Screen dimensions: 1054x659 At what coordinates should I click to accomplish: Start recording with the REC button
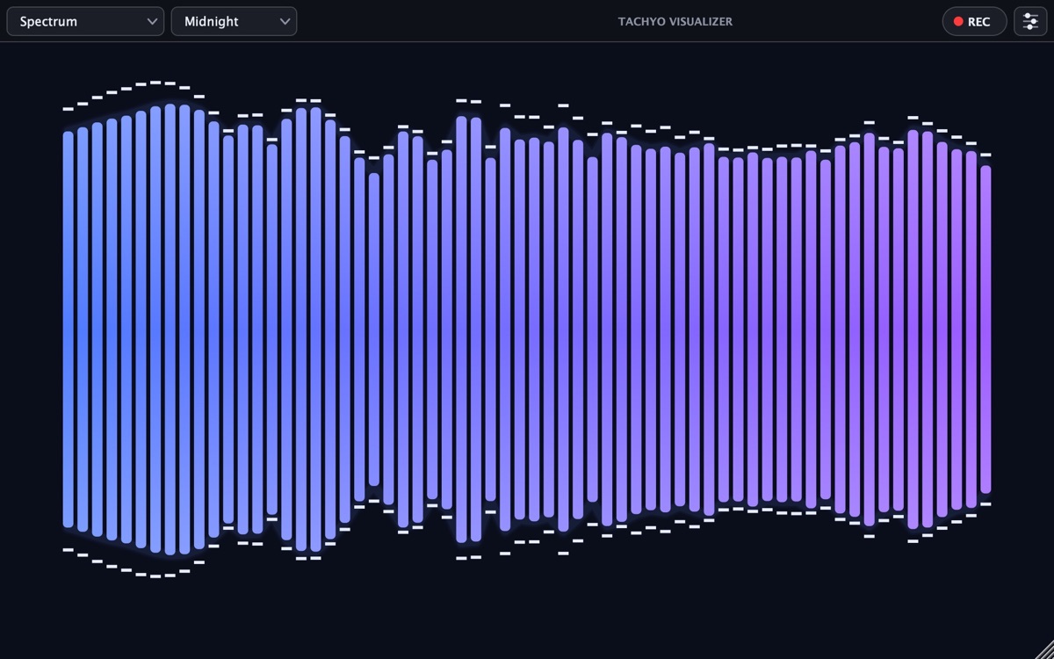point(974,21)
